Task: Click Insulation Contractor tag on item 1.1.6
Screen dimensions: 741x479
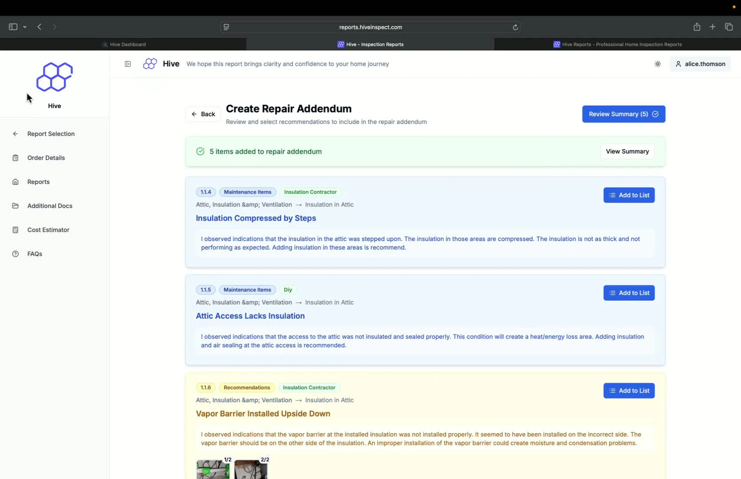Action: point(309,388)
